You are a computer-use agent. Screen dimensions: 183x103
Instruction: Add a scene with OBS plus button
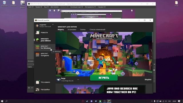29,88
